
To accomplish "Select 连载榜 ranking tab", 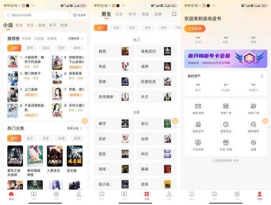I will [x=52, y=39].
